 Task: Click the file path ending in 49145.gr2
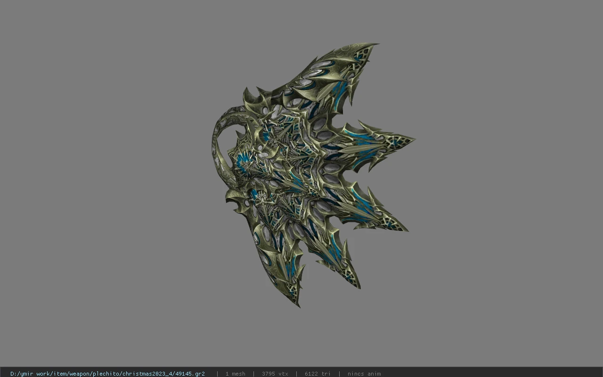tap(107, 374)
